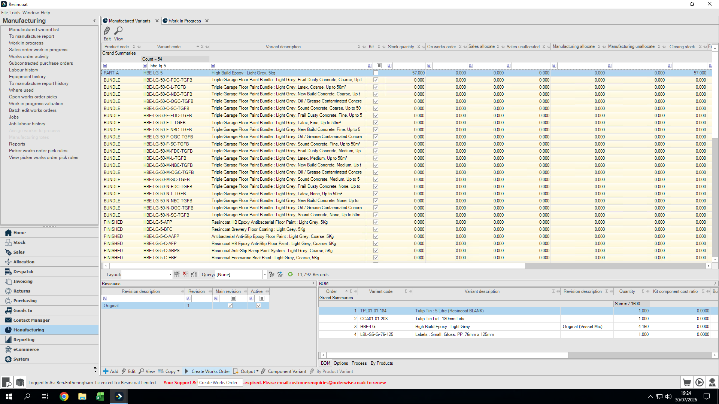Switch to the Options tab in BOM panel
This screenshot has width=719, height=404.
click(x=341, y=363)
